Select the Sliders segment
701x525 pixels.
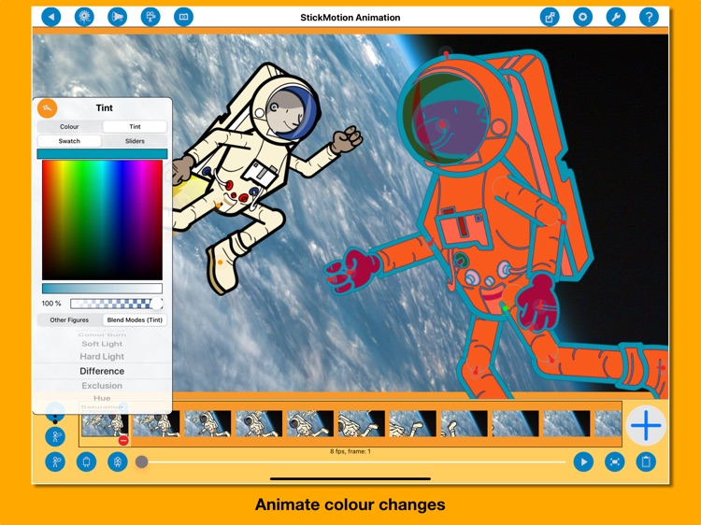[135, 141]
